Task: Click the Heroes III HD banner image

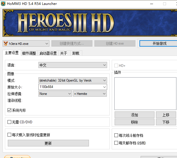Action: 90,23
